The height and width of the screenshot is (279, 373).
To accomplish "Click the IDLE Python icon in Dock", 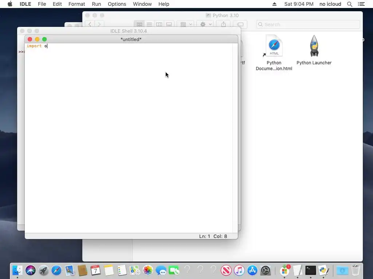I will tap(323, 270).
